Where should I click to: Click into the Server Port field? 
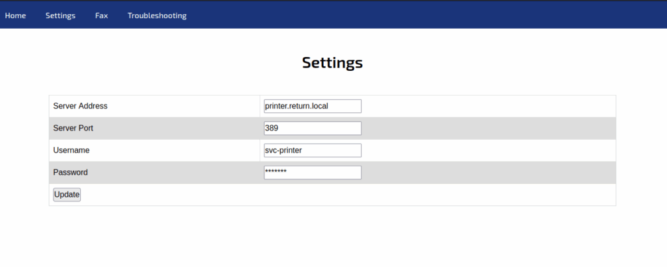(312, 128)
